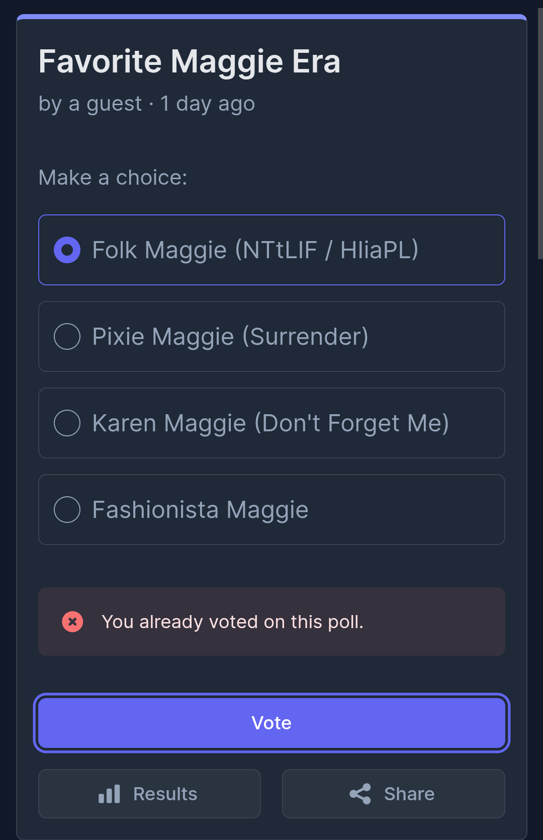Click the "Make a choice:" label
543x840 pixels.
click(x=113, y=178)
